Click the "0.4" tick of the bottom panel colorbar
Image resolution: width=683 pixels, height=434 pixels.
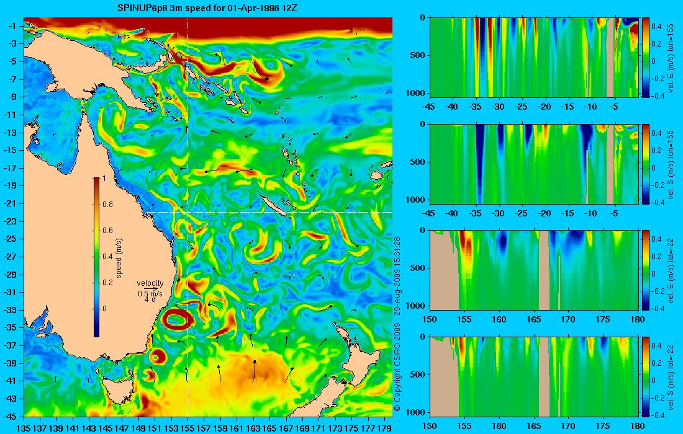(657, 346)
